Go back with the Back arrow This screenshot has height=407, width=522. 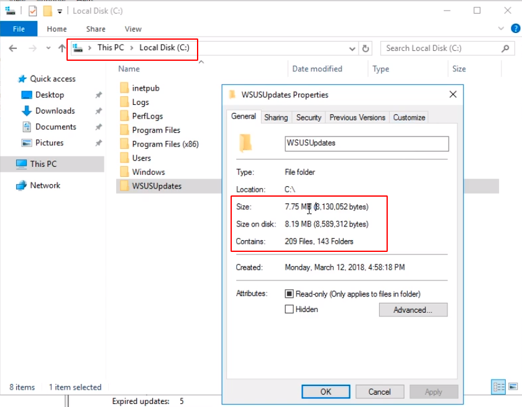pos(12,48)
